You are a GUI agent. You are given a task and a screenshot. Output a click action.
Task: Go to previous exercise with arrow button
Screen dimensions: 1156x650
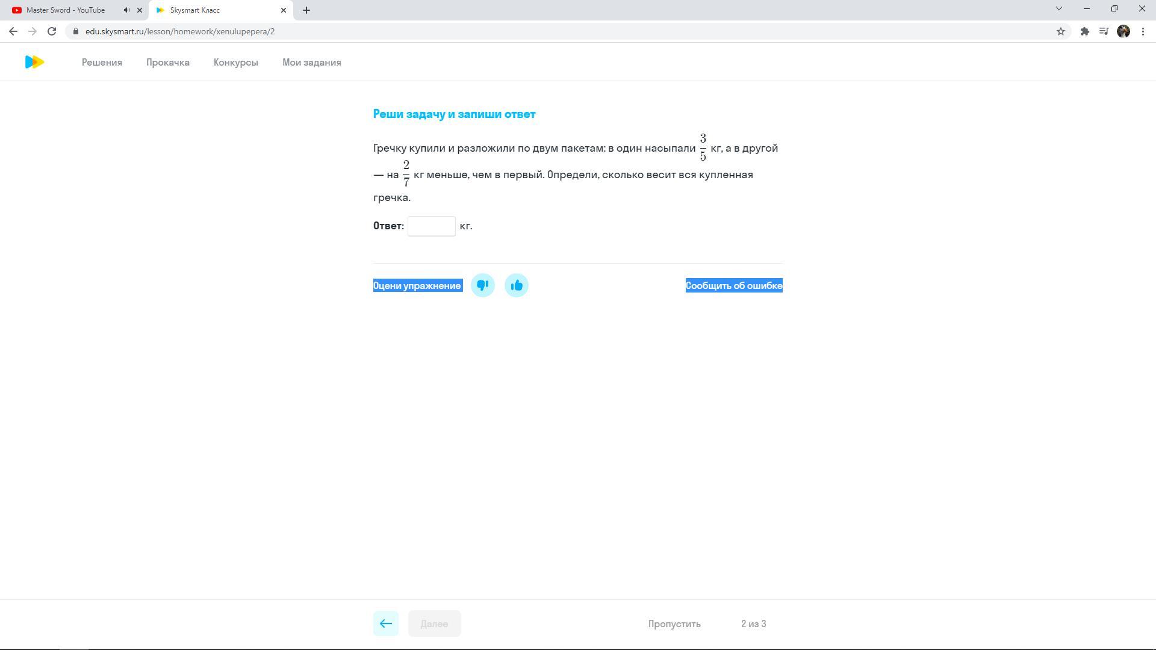385,624
